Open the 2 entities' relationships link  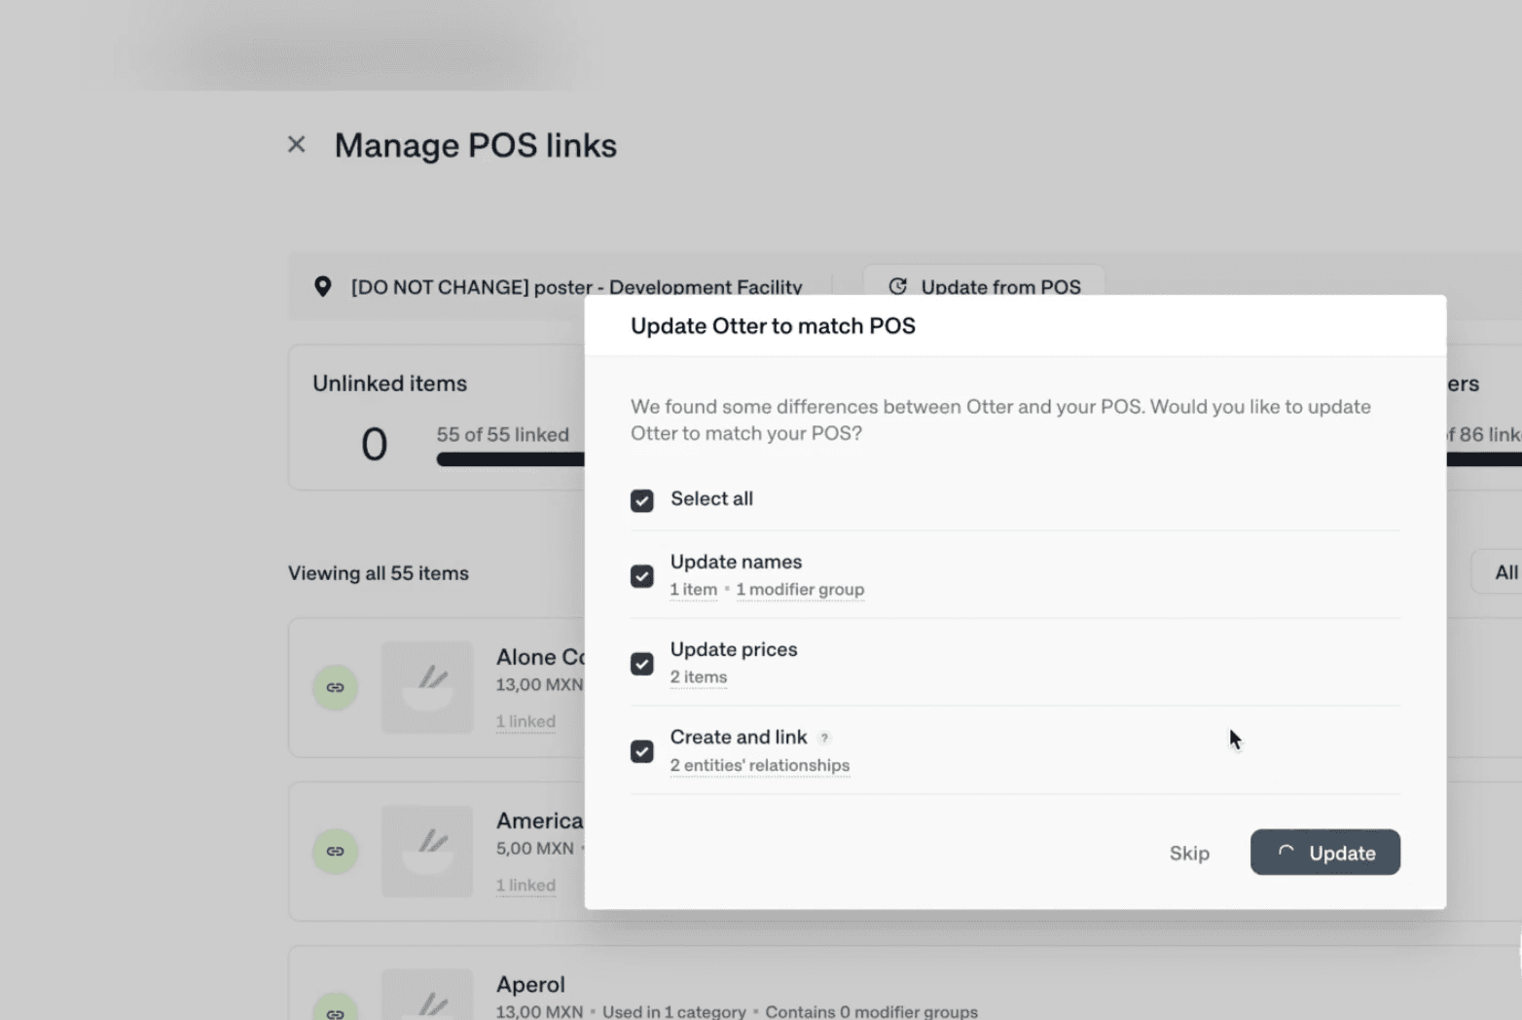759,766
